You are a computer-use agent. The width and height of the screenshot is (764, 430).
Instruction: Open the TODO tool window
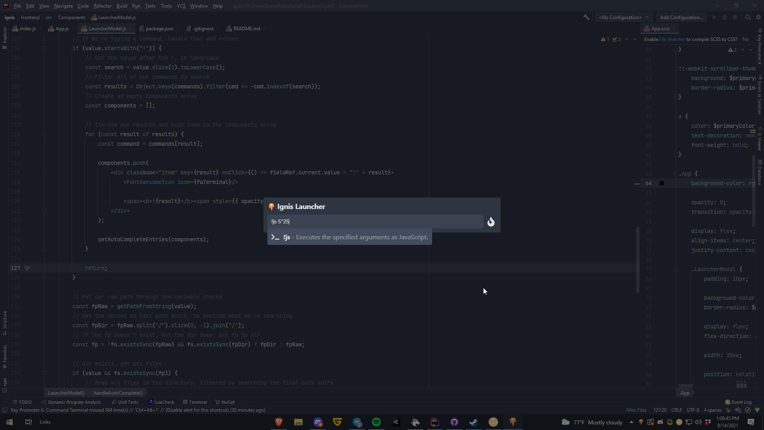[x=22, y=402]
